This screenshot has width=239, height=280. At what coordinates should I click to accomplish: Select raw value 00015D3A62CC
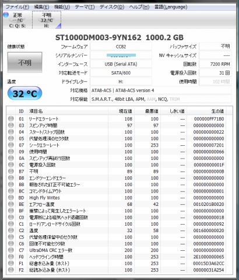coord(209,264)
